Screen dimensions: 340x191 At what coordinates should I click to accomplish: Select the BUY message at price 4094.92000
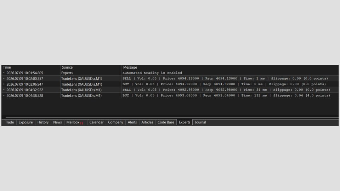[x=224, y=84]
